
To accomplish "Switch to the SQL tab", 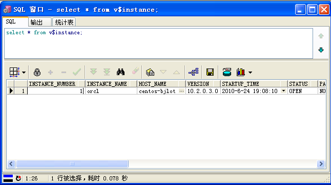I will (15, 21).
